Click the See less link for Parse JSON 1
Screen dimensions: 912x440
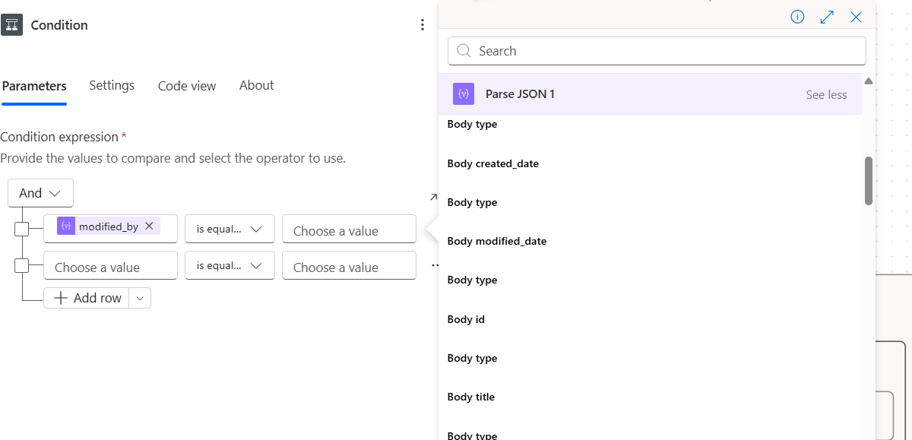tap(826, 94)
